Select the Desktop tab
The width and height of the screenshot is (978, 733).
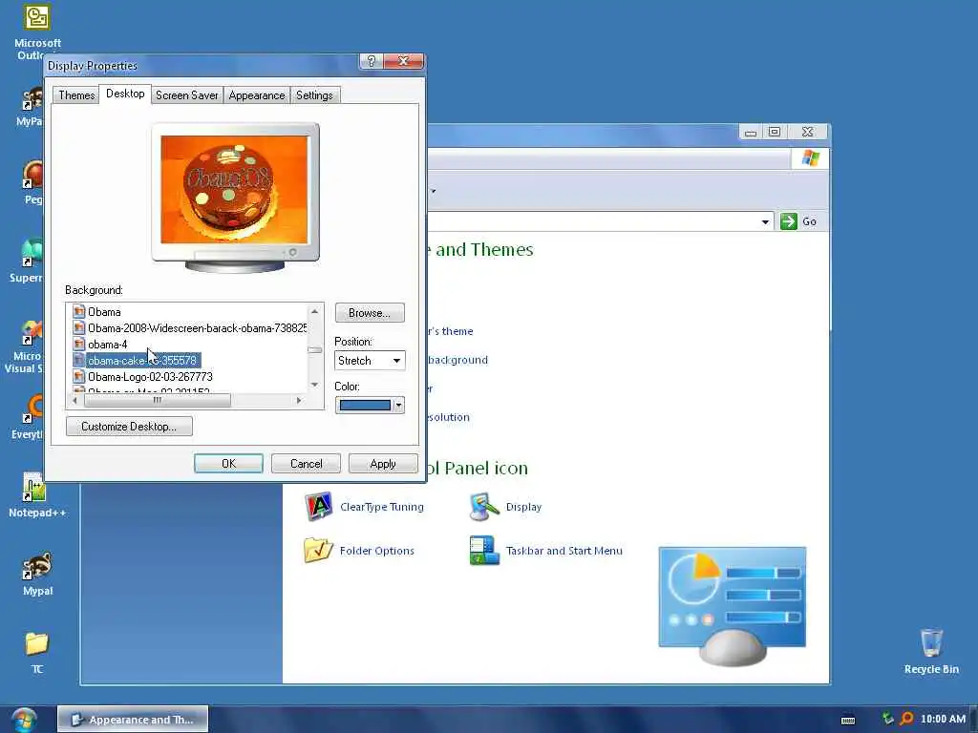pyautogui.click(x=125, y=94)
